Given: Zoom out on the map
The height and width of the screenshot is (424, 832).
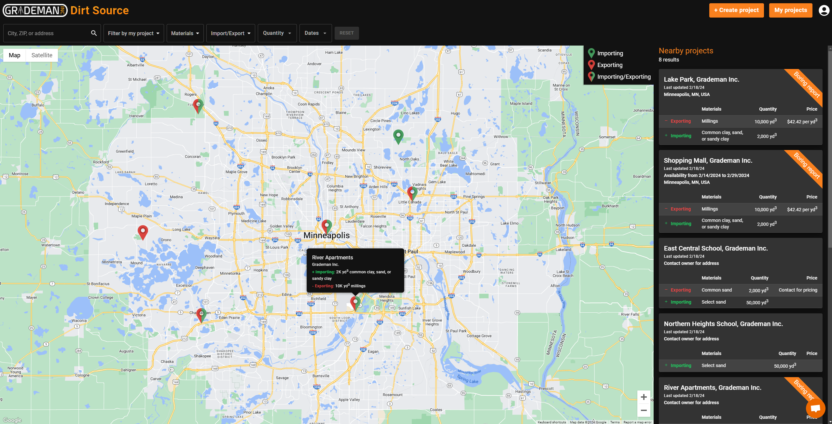Looking at the screenshot, I should [644, 410].
